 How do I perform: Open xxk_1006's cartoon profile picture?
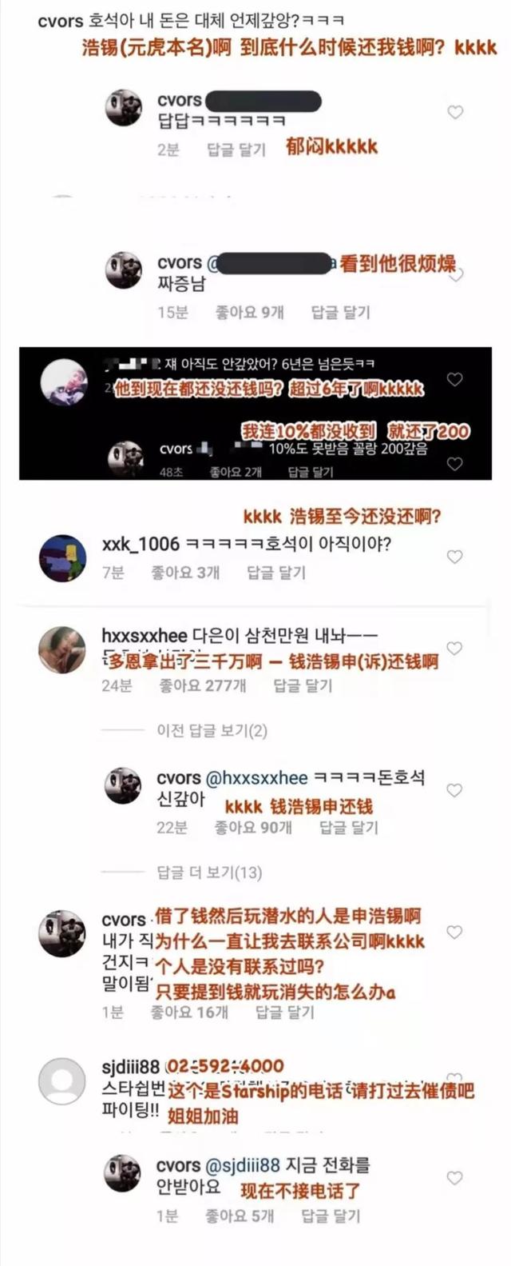tap(62, 558)
